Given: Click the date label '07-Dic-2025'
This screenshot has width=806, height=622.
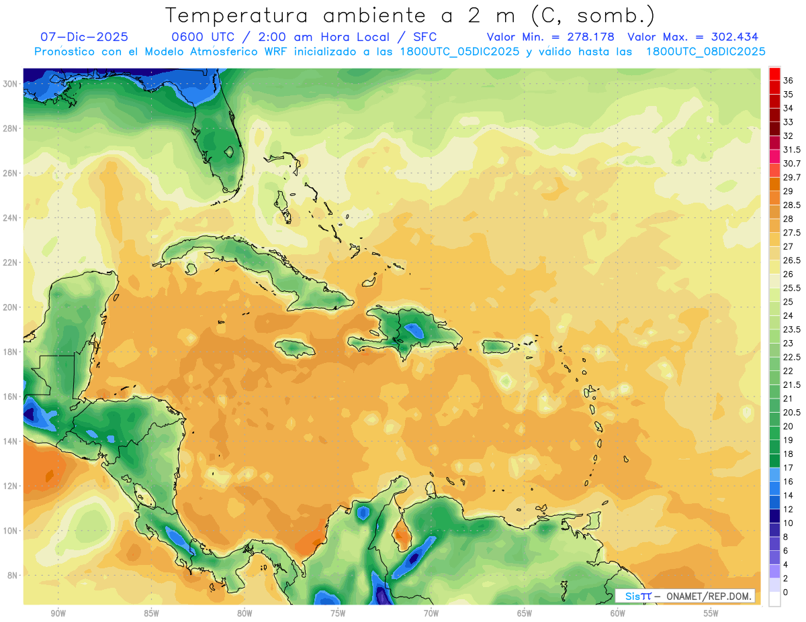Looking at the screenshot, I should coord(84,37).
